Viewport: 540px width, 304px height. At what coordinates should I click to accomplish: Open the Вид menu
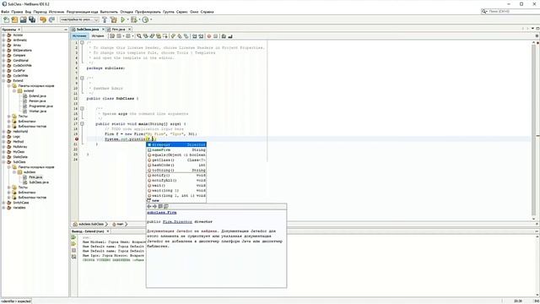click(28, 12)
